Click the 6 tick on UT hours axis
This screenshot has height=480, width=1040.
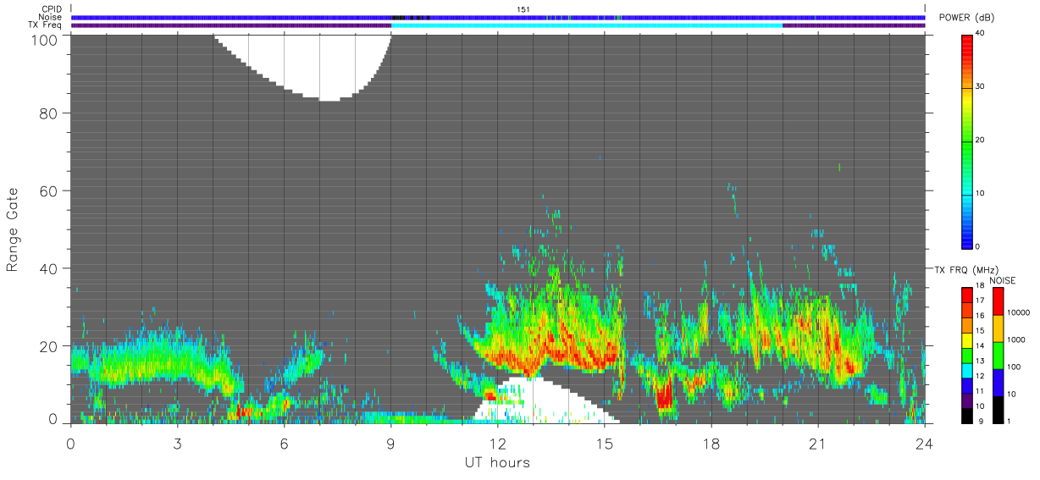tap(284, 444)
